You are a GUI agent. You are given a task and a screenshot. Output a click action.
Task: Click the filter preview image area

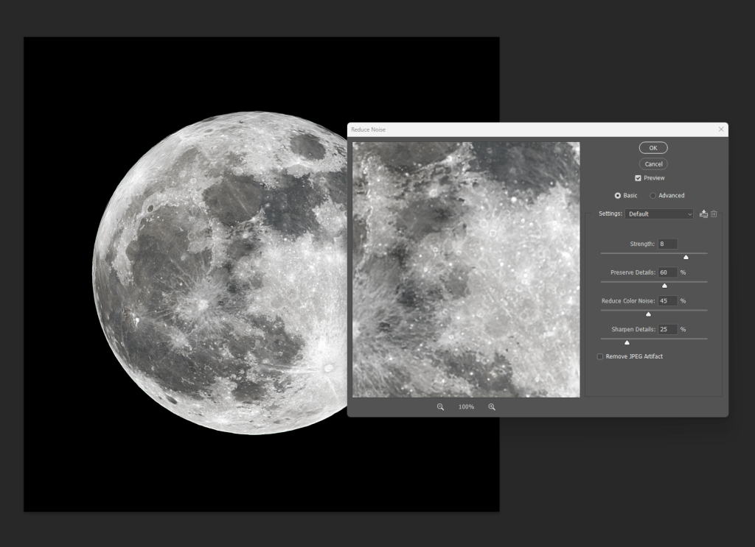[466, 269]
